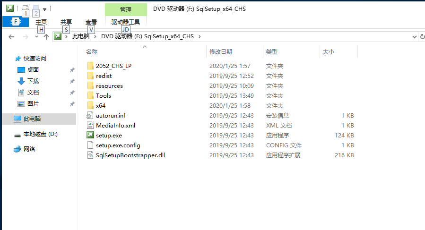
Task: Click the 124 KB size value
Action: pyautogui.click(x=344, y=135)
